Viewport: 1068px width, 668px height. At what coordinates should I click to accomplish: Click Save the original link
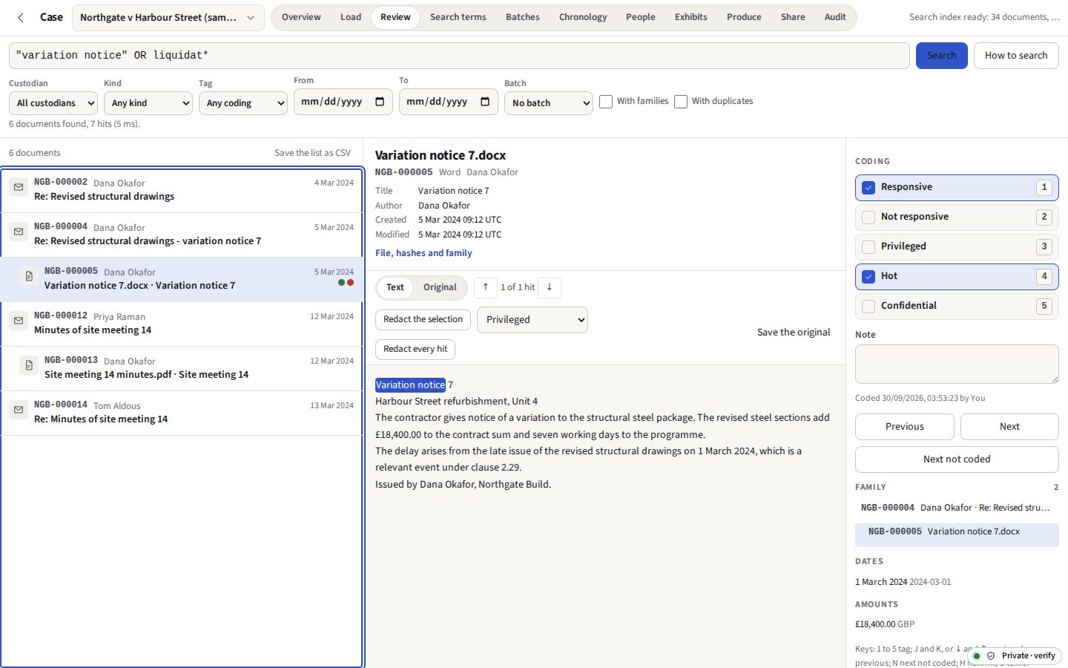point(794,333)
